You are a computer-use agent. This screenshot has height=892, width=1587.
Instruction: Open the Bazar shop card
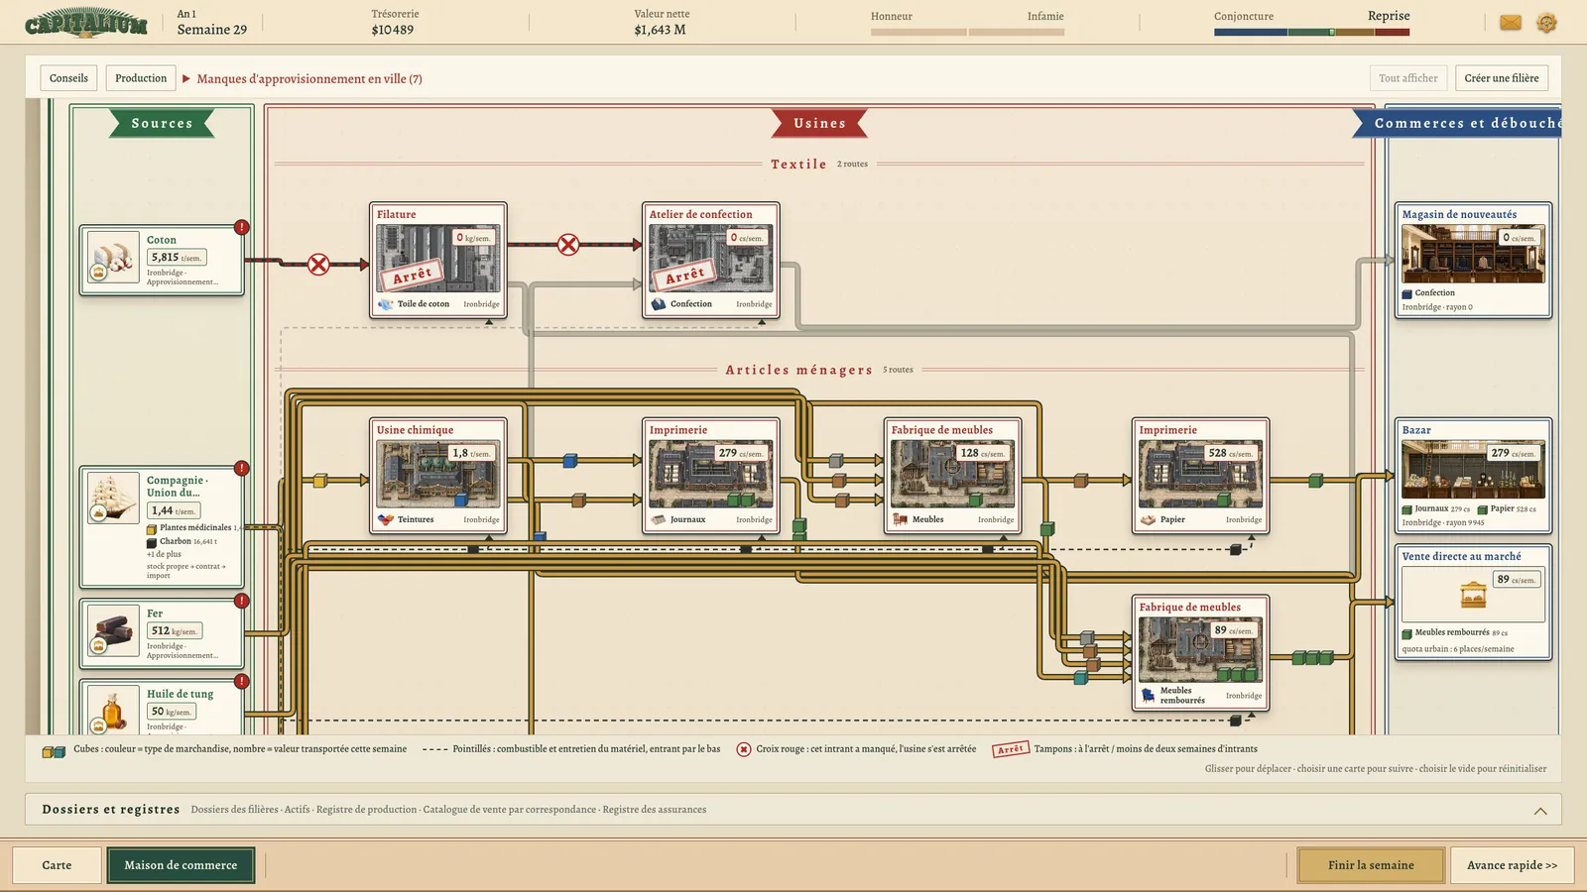1473,478
